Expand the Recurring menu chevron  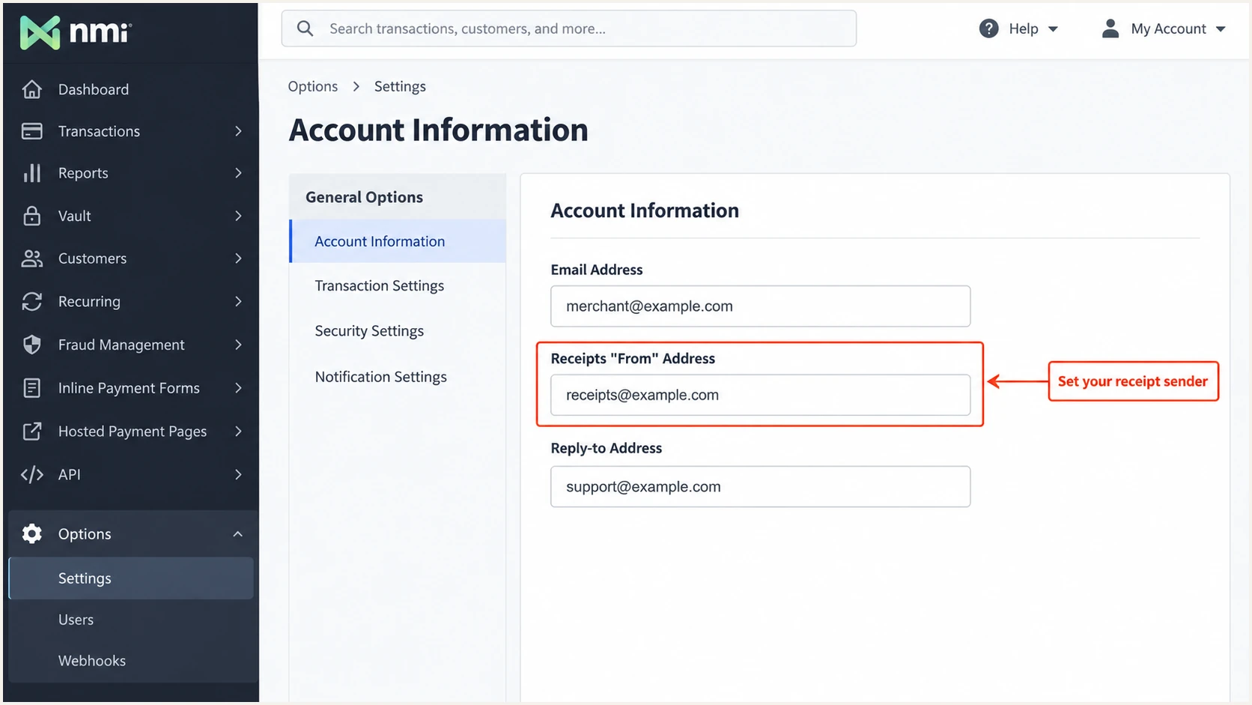238,301
